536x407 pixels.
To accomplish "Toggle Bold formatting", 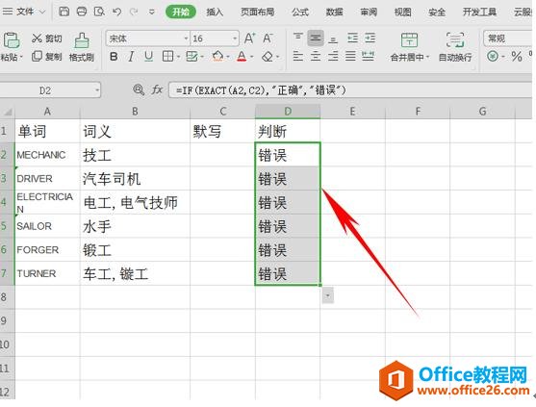I will 114,57.
